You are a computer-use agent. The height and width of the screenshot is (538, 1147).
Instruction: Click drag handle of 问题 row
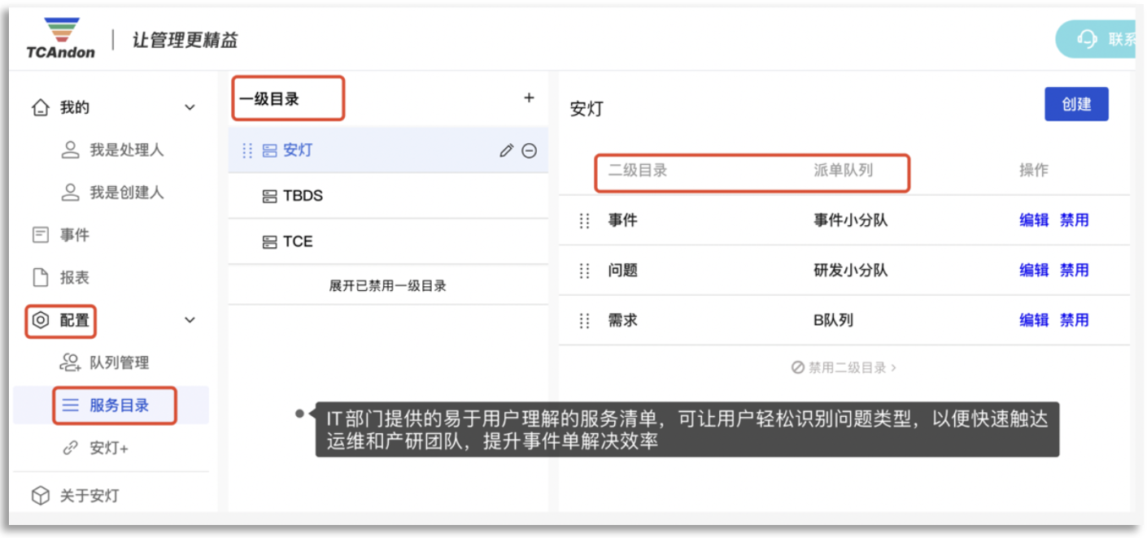[584, 271]
